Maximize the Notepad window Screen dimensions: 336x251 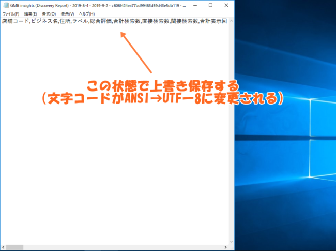point(210,5)
